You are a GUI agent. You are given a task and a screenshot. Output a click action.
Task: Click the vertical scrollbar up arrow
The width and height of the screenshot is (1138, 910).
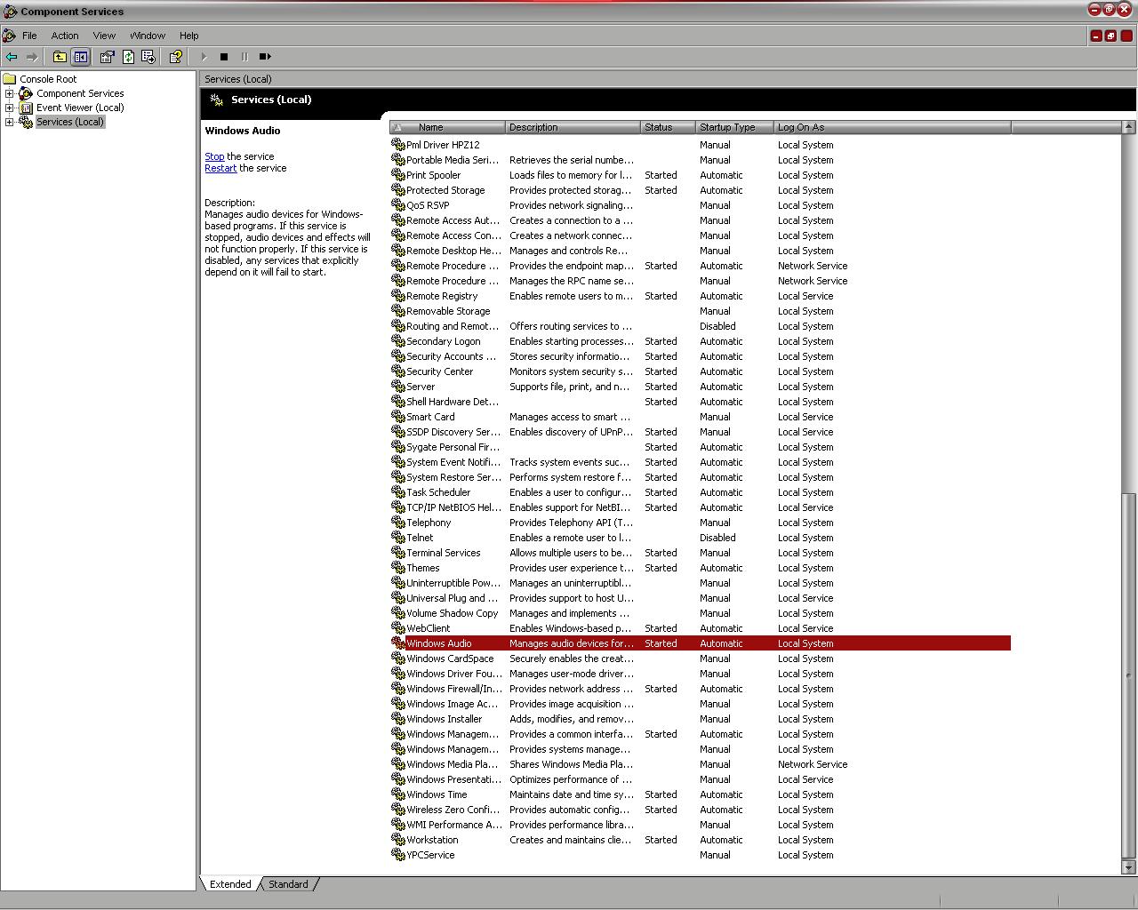click(1129, 127)
